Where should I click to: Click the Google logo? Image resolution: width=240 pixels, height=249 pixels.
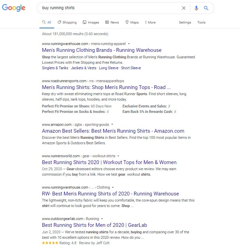pos(14,8)
